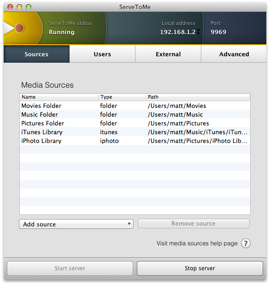Close the ServeToMe window
This screenshot has width=270, height=285.
pyautogui.click(x=10, y=7)
